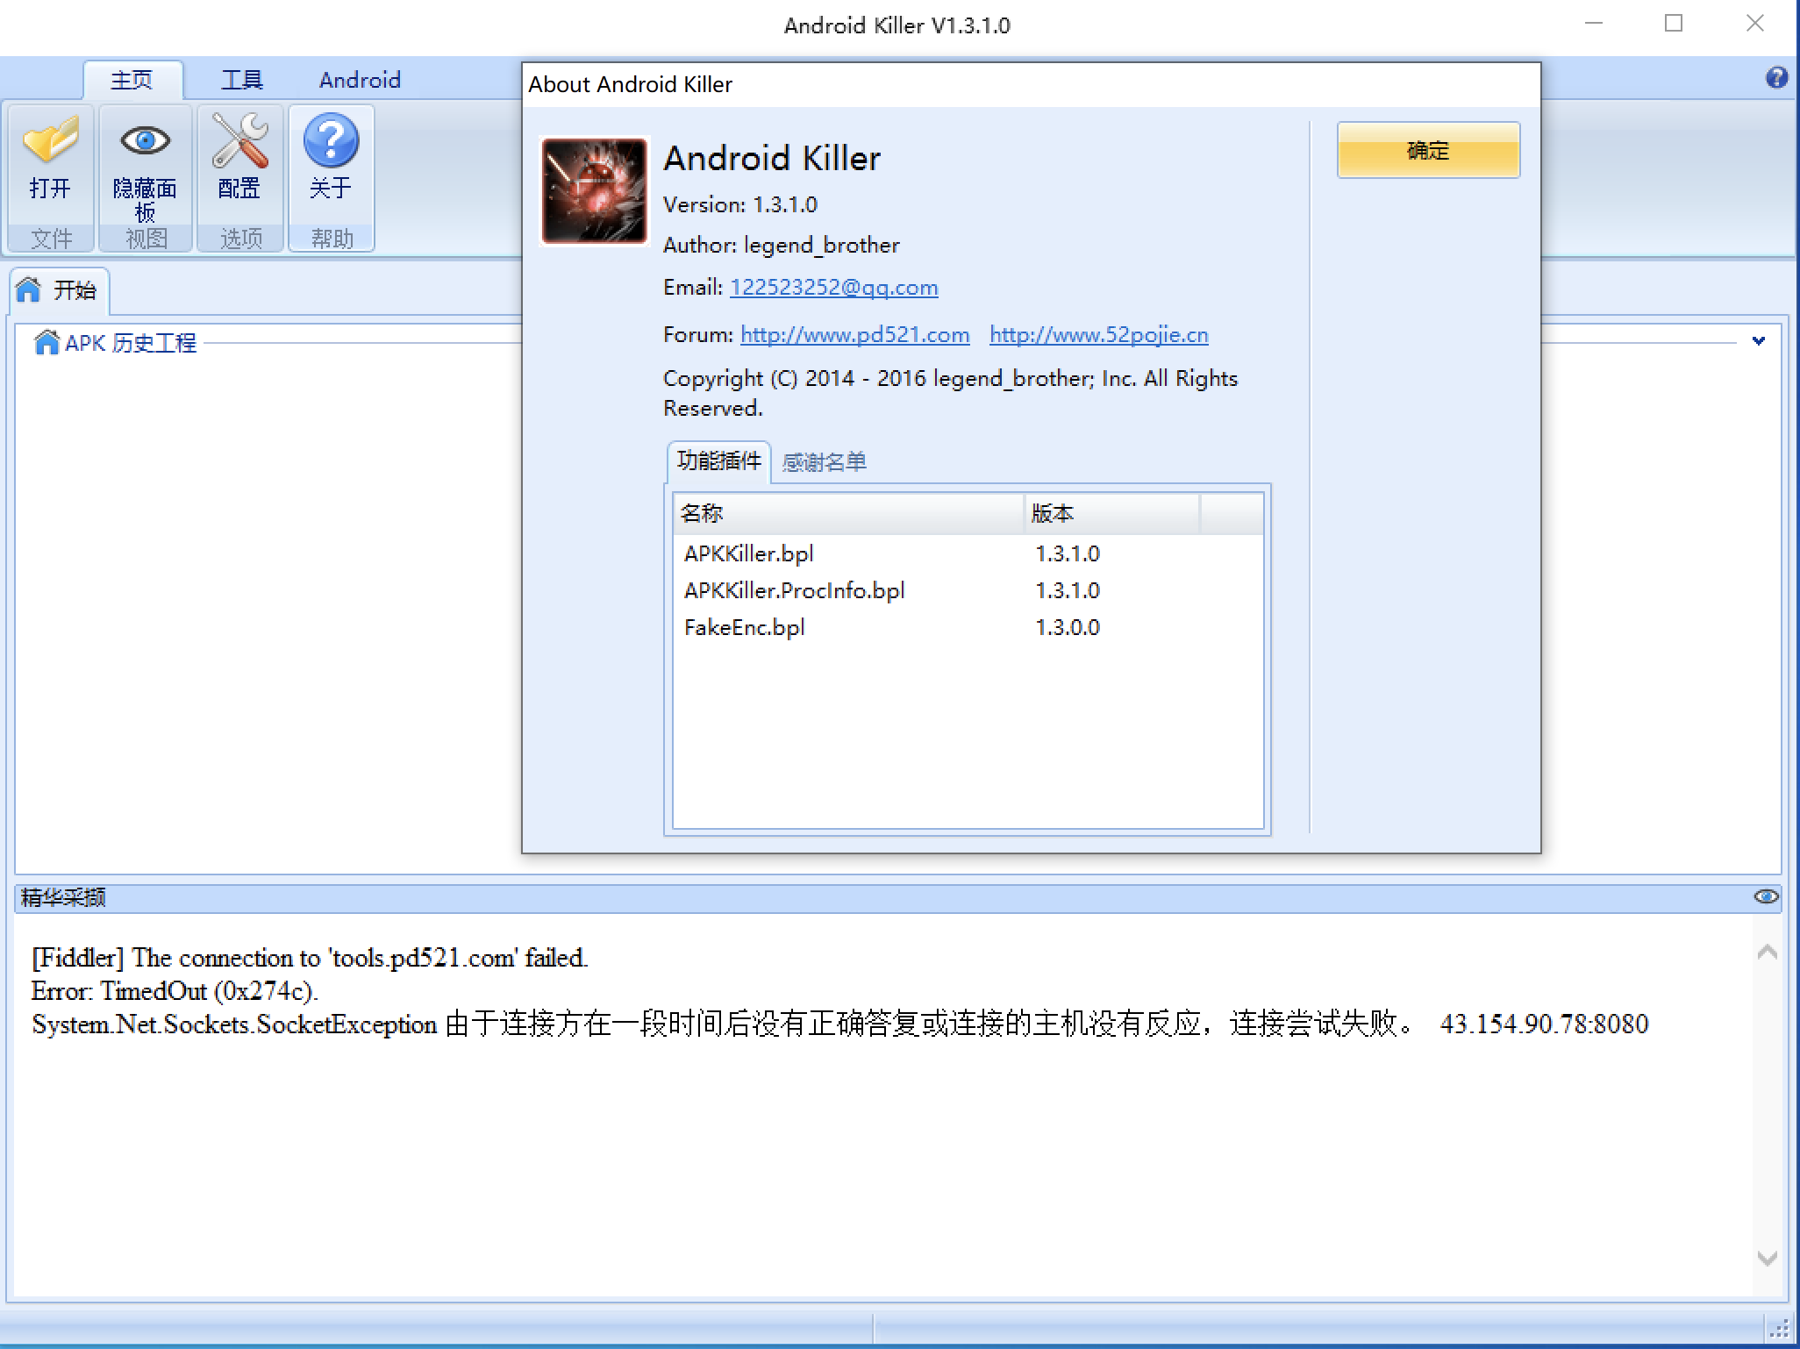
Task: Click the 关于 question mark icon
Action: click(331, 140)
